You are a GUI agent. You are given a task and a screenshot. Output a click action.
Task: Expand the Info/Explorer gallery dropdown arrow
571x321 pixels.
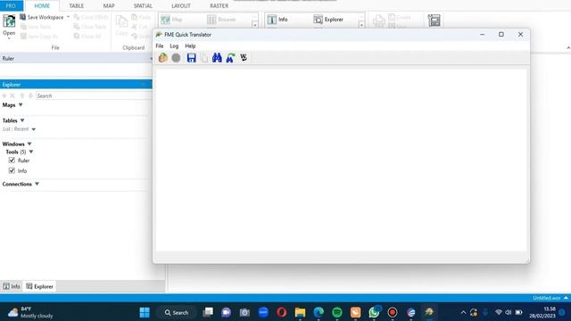point(361,25)
